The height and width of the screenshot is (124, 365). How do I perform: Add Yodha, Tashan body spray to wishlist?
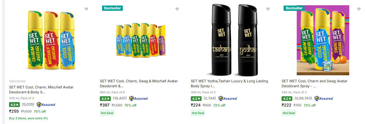(x=268, y=9)
